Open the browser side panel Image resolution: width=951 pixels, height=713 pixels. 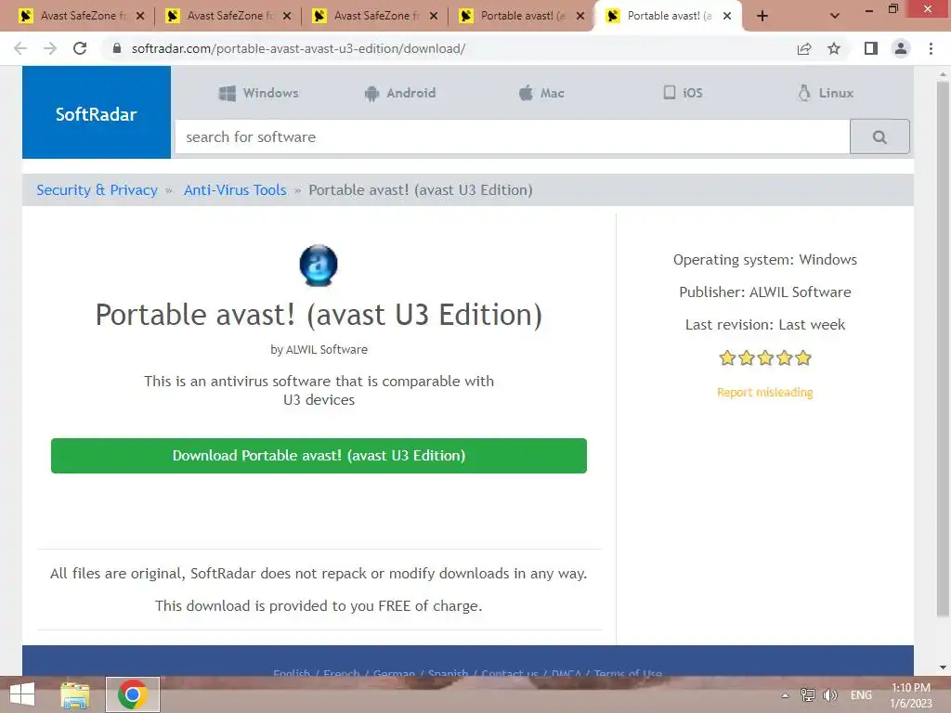click(871, 48)
